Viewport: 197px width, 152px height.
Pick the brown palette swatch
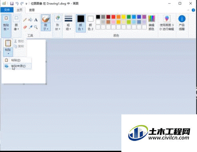pyautogui.click(x=108, y=22)
